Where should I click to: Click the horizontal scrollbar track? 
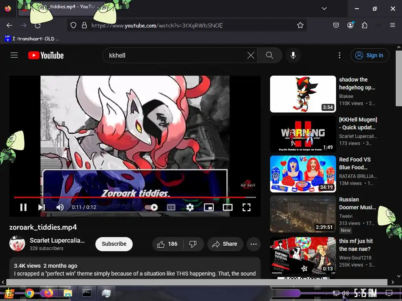point(197,282)
